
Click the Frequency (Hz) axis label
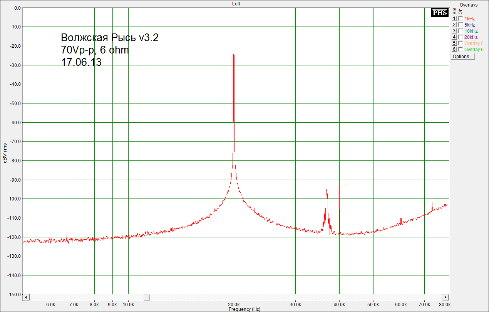tap(244, 309)
